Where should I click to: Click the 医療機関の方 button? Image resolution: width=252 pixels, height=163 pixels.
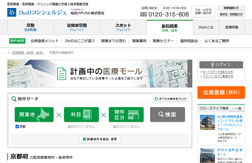[231, 8]
